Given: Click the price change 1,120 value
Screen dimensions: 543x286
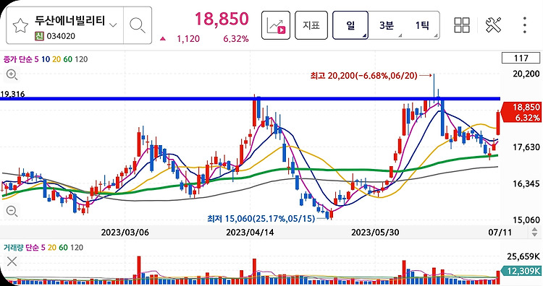Looking at the screenshot, I should (188, 39).
